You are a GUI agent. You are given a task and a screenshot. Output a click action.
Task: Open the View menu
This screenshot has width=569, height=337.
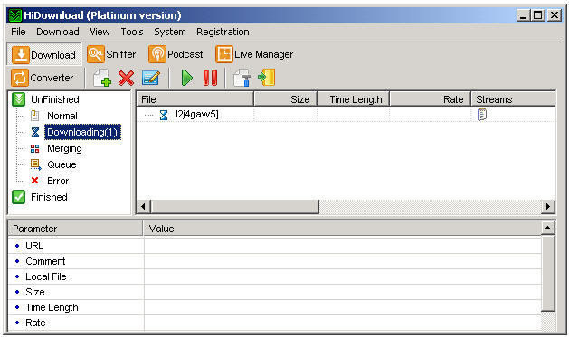pyautogui.click(x=100, y=32)
